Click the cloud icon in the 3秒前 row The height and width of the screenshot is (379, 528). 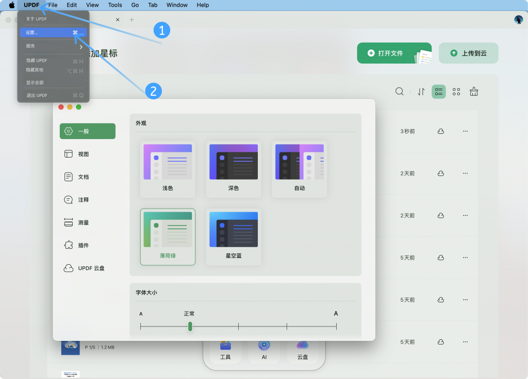pos(441,131)
